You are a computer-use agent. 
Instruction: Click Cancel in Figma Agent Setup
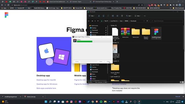[77, 62]
